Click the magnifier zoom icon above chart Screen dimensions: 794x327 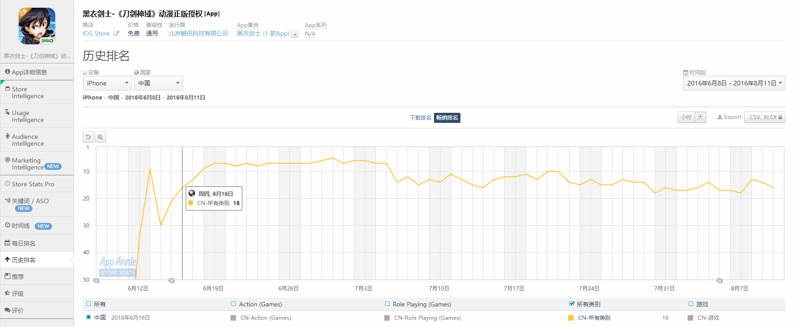(100, 137)
